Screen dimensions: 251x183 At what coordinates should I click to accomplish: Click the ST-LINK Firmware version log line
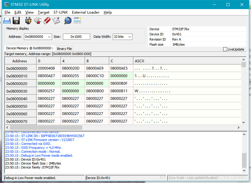pyautogui.click(x=40, y=140)
